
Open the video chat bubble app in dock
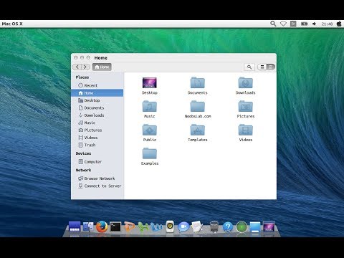pyautogui.click(x=183, y=226)
